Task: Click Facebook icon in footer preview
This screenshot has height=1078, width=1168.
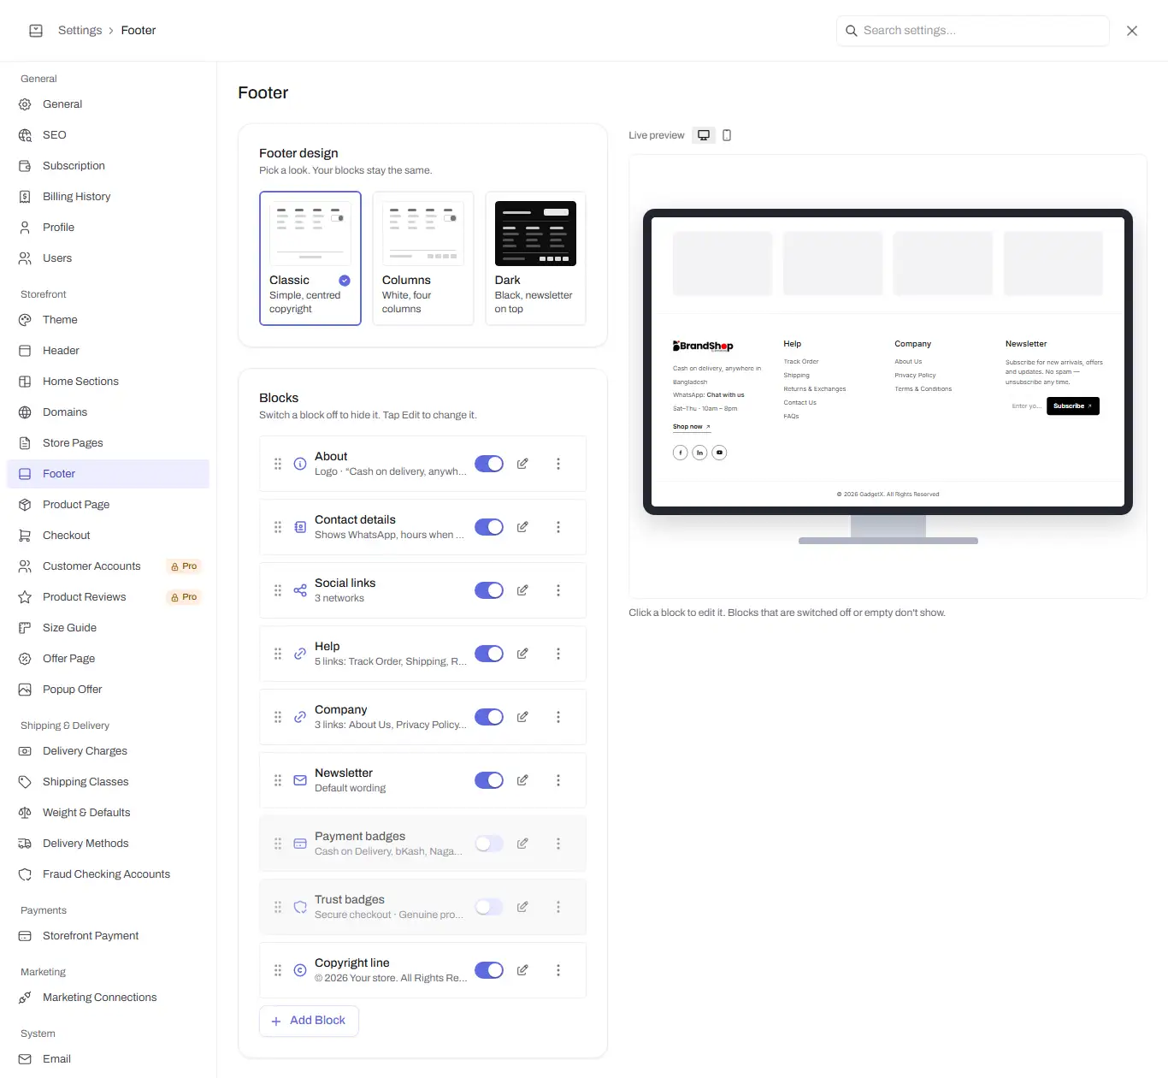Action: [x=680, y=453]
